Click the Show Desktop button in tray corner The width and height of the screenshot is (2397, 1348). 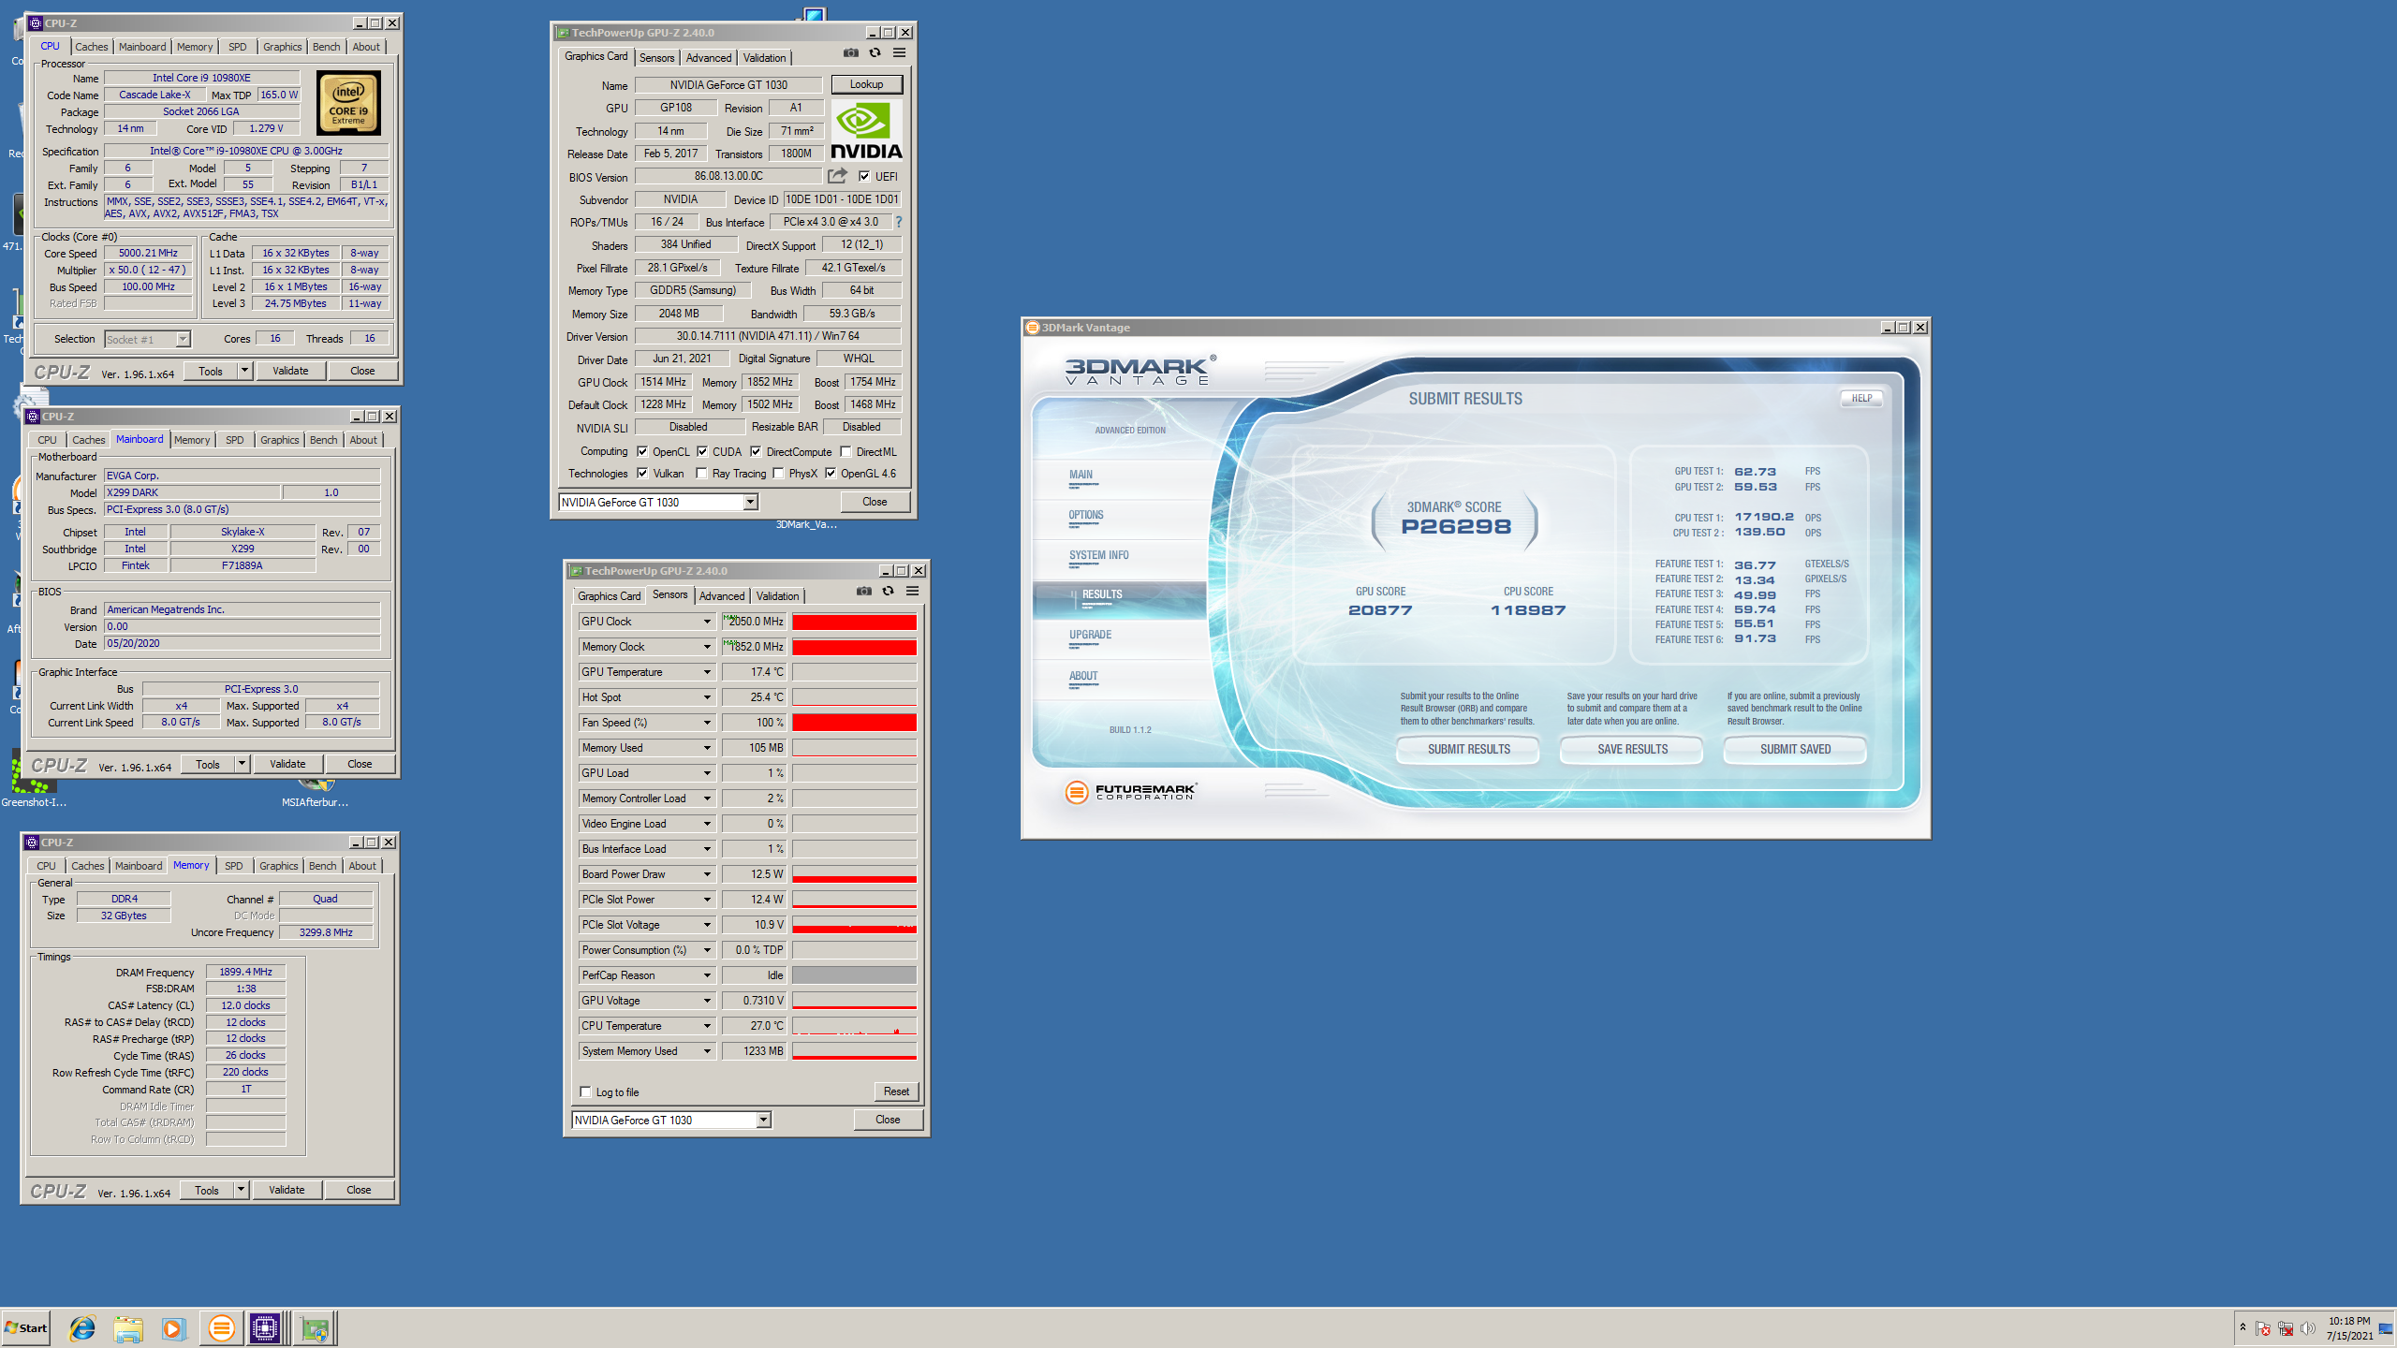pos(2386,1328)
